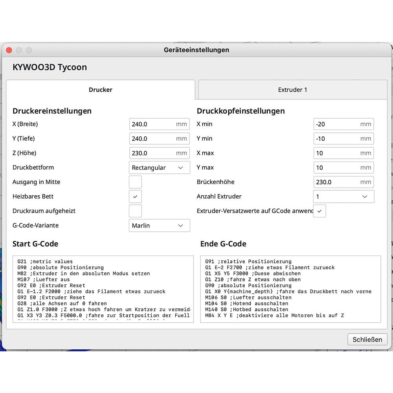This screenshot has width=393, height=393.
Task: Click inside the Start G-Code text area
Action: pos(103,289)
